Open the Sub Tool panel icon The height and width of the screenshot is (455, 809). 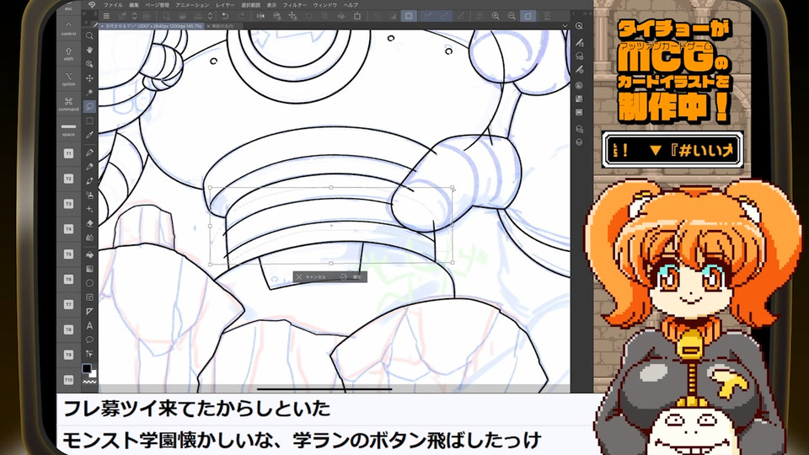580,43
